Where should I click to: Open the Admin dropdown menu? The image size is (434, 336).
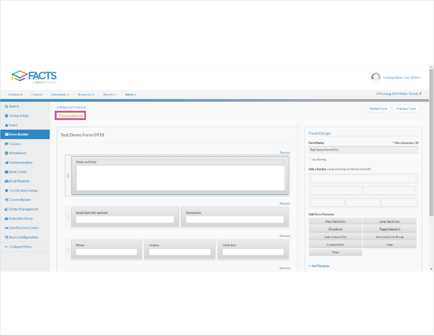click(131, 94)
